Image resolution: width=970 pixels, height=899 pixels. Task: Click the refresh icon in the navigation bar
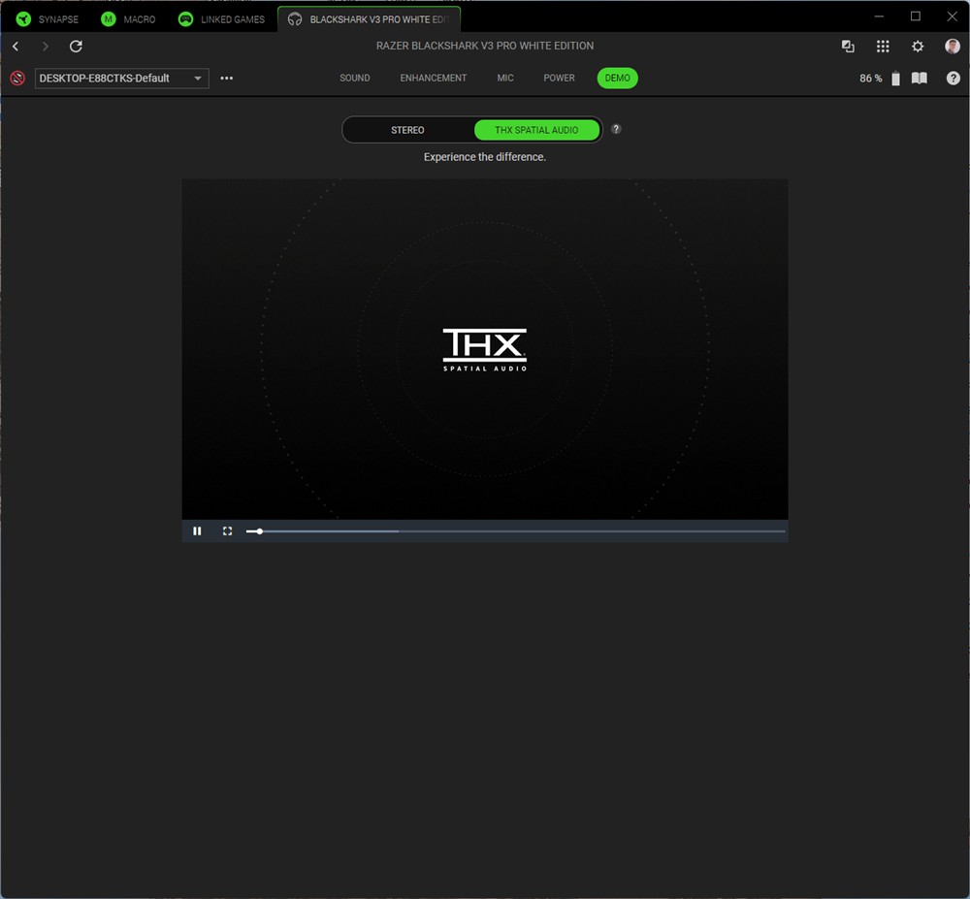coord(76,47)
